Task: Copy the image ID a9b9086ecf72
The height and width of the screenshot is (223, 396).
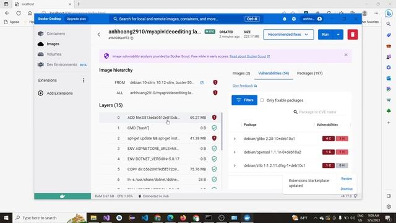Action: tap(132, 38)
